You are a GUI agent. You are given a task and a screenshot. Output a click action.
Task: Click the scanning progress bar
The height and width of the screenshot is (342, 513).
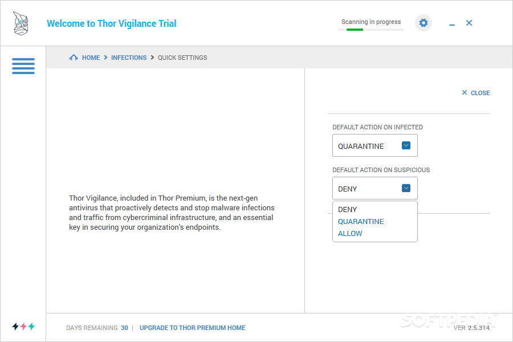(371, 30)
